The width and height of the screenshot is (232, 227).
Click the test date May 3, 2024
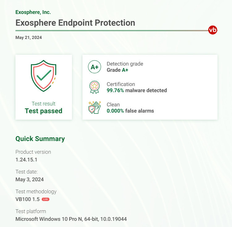click(30, 179)
